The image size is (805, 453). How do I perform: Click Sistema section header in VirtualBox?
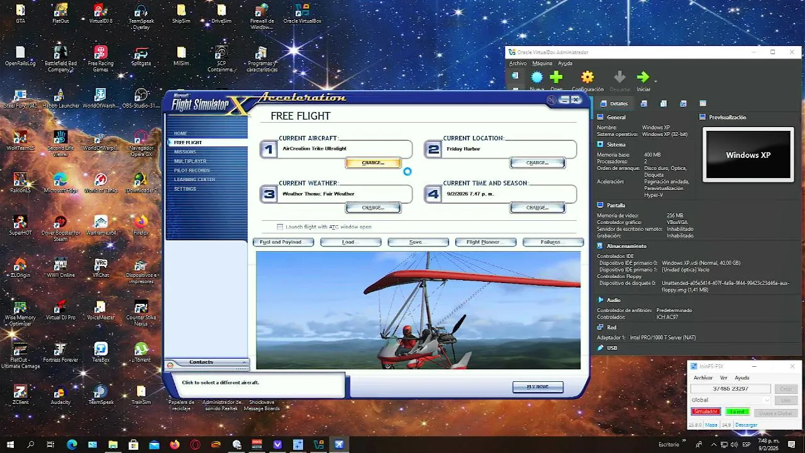pyautogui.click(x=616, y=145)
